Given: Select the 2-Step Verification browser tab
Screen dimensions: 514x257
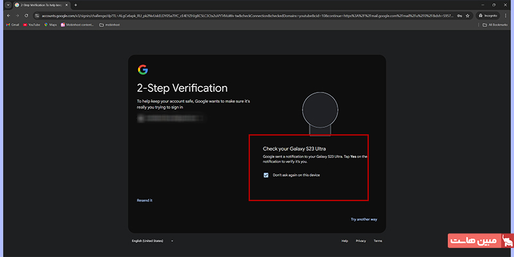Looking at the screenshot, I should click(41, 5).
